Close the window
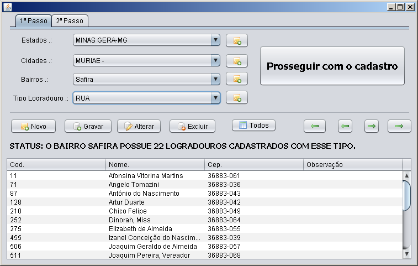 [x=410, y=7]
